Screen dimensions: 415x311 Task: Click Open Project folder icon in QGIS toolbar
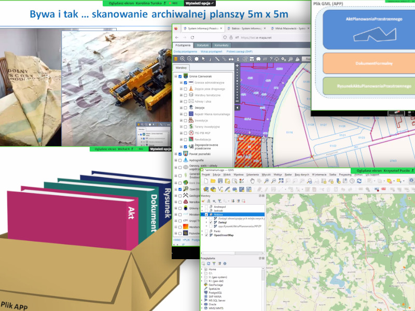click(213, 181)
